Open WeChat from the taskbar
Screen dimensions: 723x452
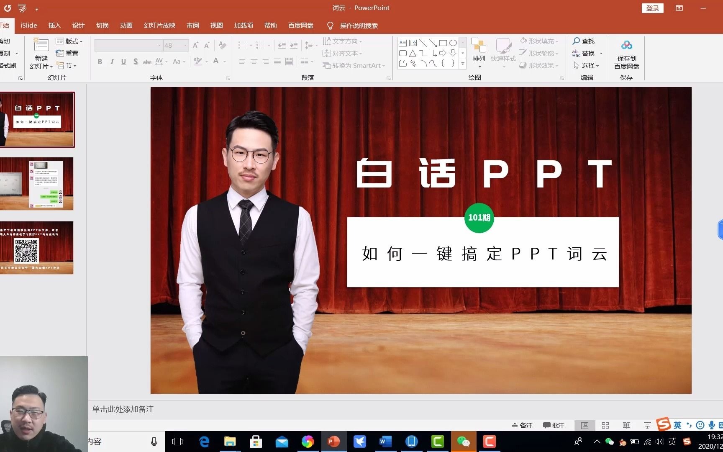pos(463,442)
